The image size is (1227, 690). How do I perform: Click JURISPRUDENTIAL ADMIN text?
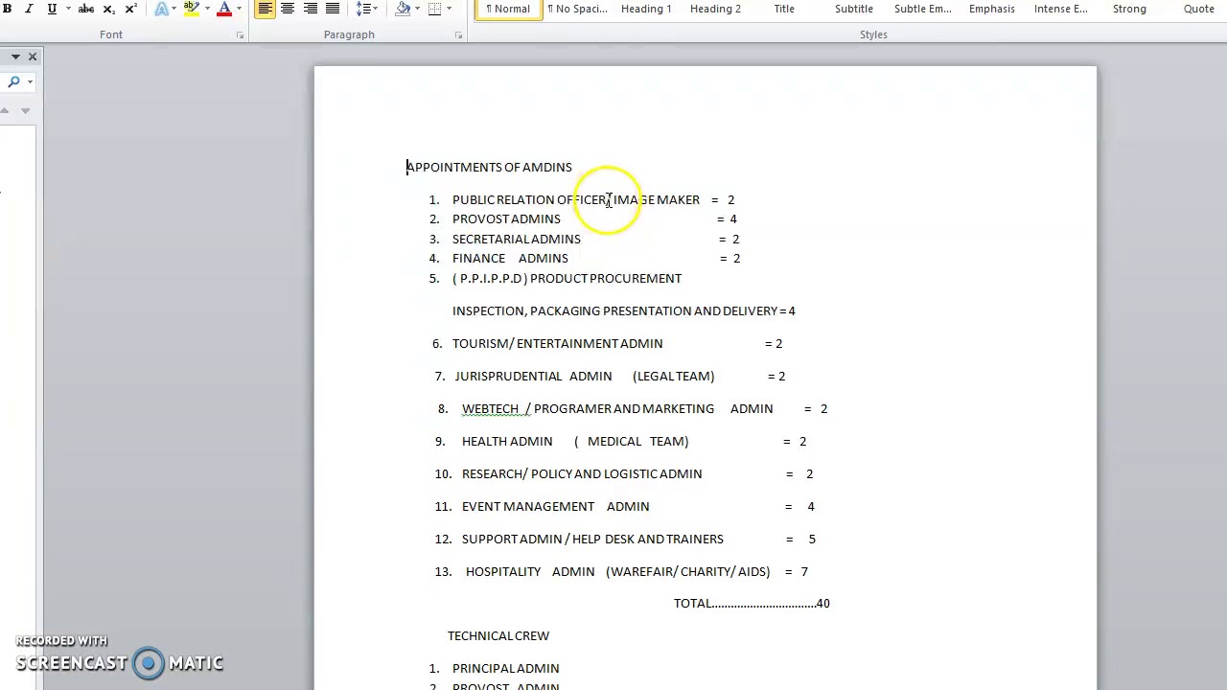point(533,376)
